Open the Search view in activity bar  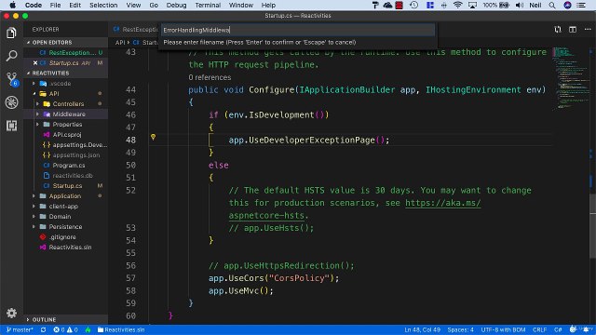coord(11,56)
